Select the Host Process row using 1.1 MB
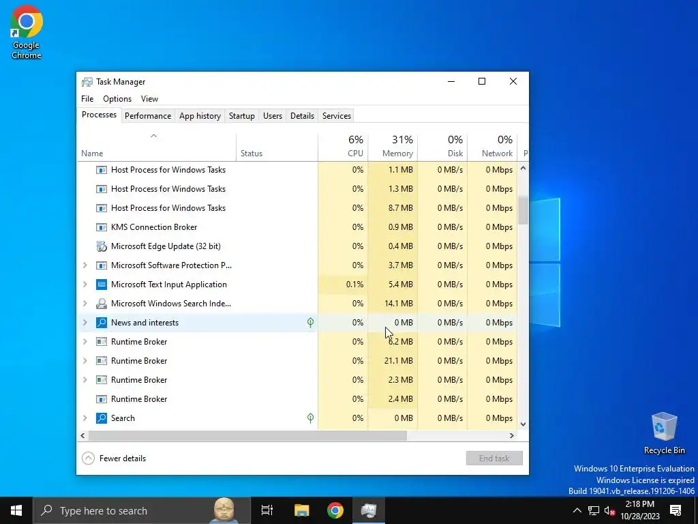The image size is (698, 524). point(297,170)
